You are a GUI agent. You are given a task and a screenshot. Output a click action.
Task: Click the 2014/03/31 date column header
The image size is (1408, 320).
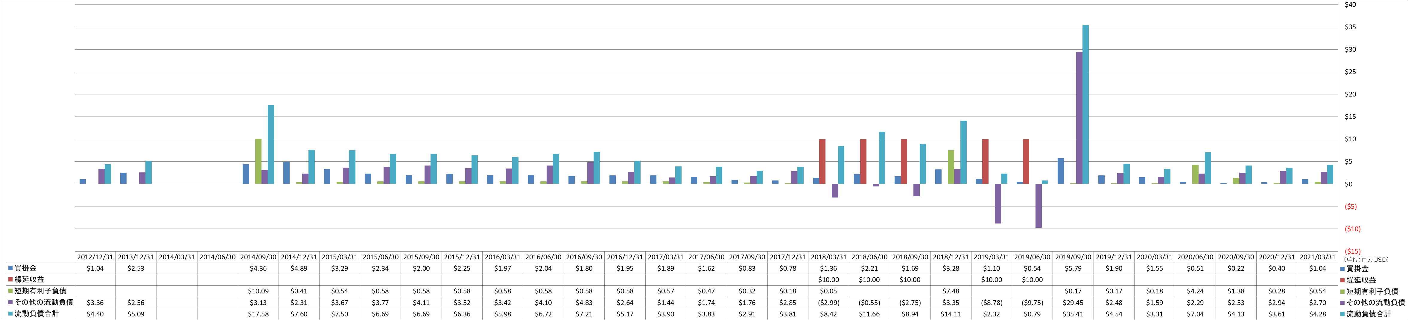(x=177, y=257)
